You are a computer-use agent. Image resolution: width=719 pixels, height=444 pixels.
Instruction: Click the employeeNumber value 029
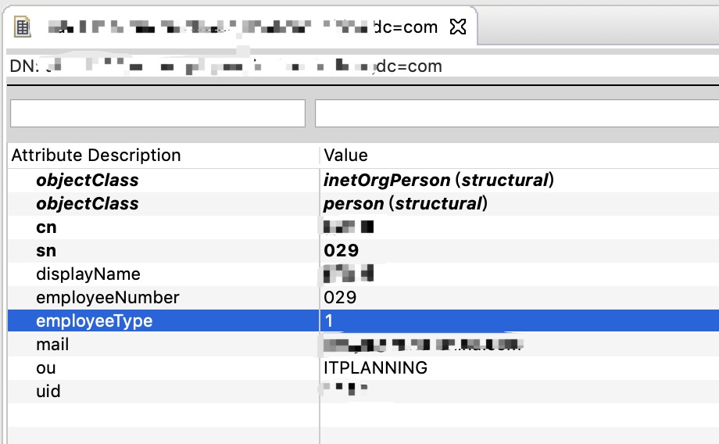[x=340, y=297]
